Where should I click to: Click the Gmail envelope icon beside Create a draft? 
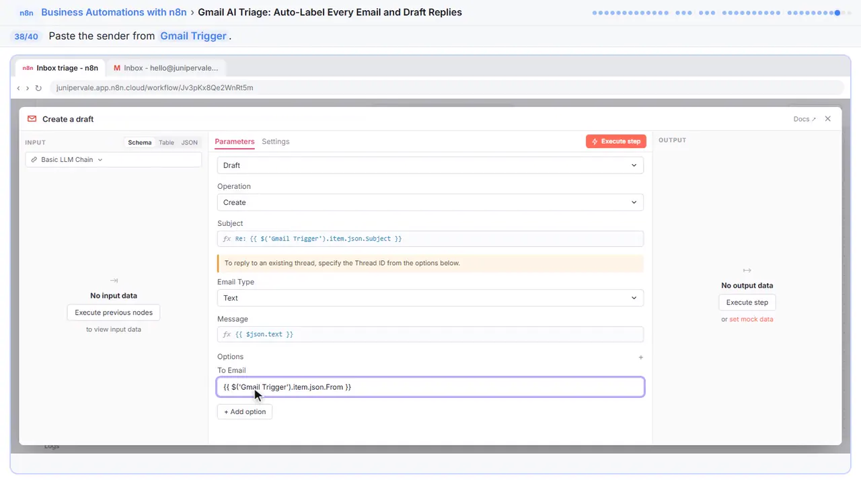(x=32, y=119)
